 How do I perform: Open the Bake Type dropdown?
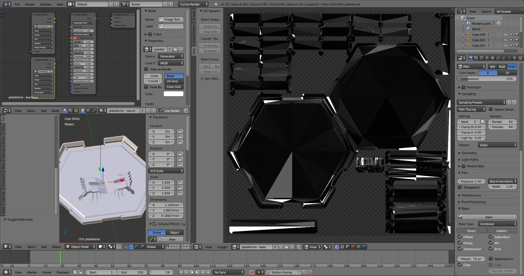(497, 224)
